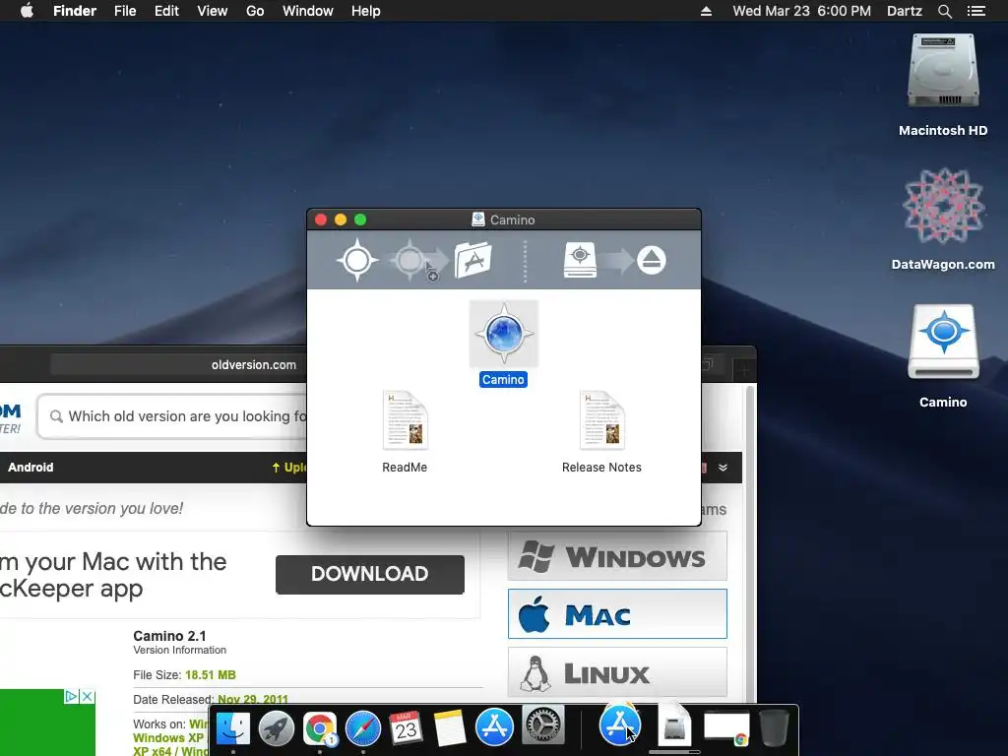
Task: Click the Camino 2.1 heading text
Action: pos(169,636)
